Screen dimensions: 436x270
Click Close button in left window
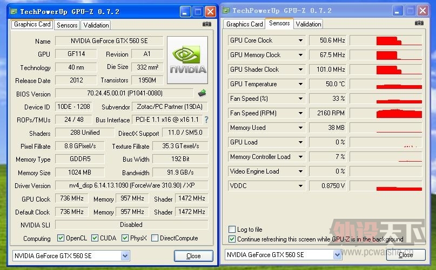(193, 256)
